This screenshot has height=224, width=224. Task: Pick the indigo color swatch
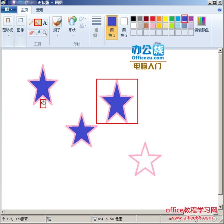(x=184, y=19)
